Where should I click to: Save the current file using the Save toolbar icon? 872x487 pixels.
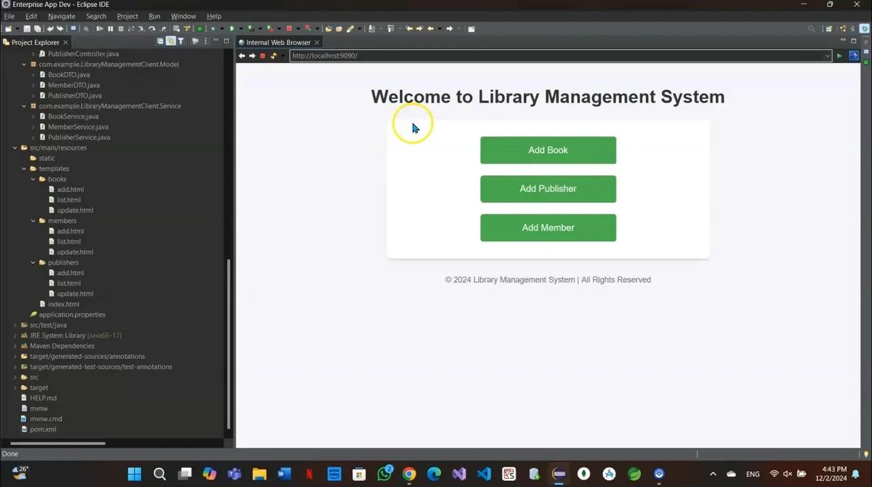(27, 29)
